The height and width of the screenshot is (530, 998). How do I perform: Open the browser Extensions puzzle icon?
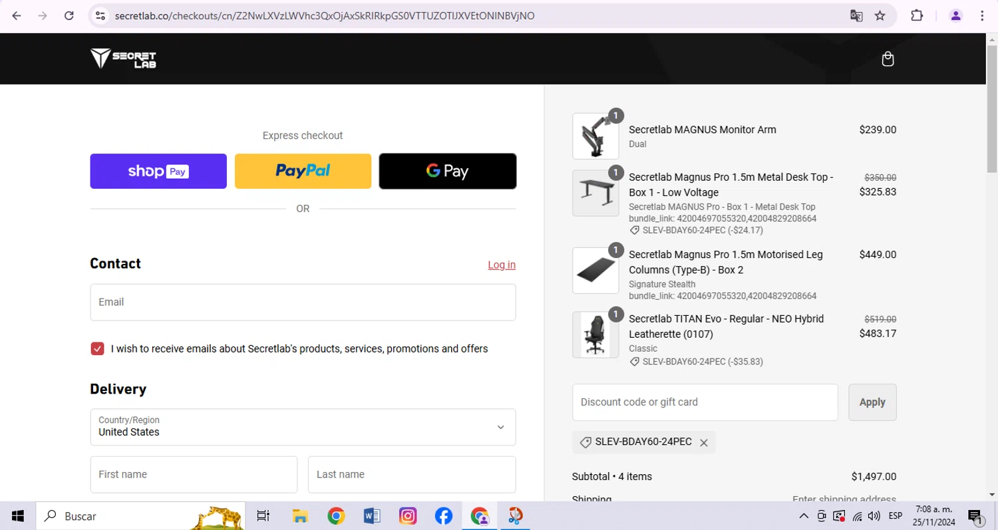(x=917, y=16)
